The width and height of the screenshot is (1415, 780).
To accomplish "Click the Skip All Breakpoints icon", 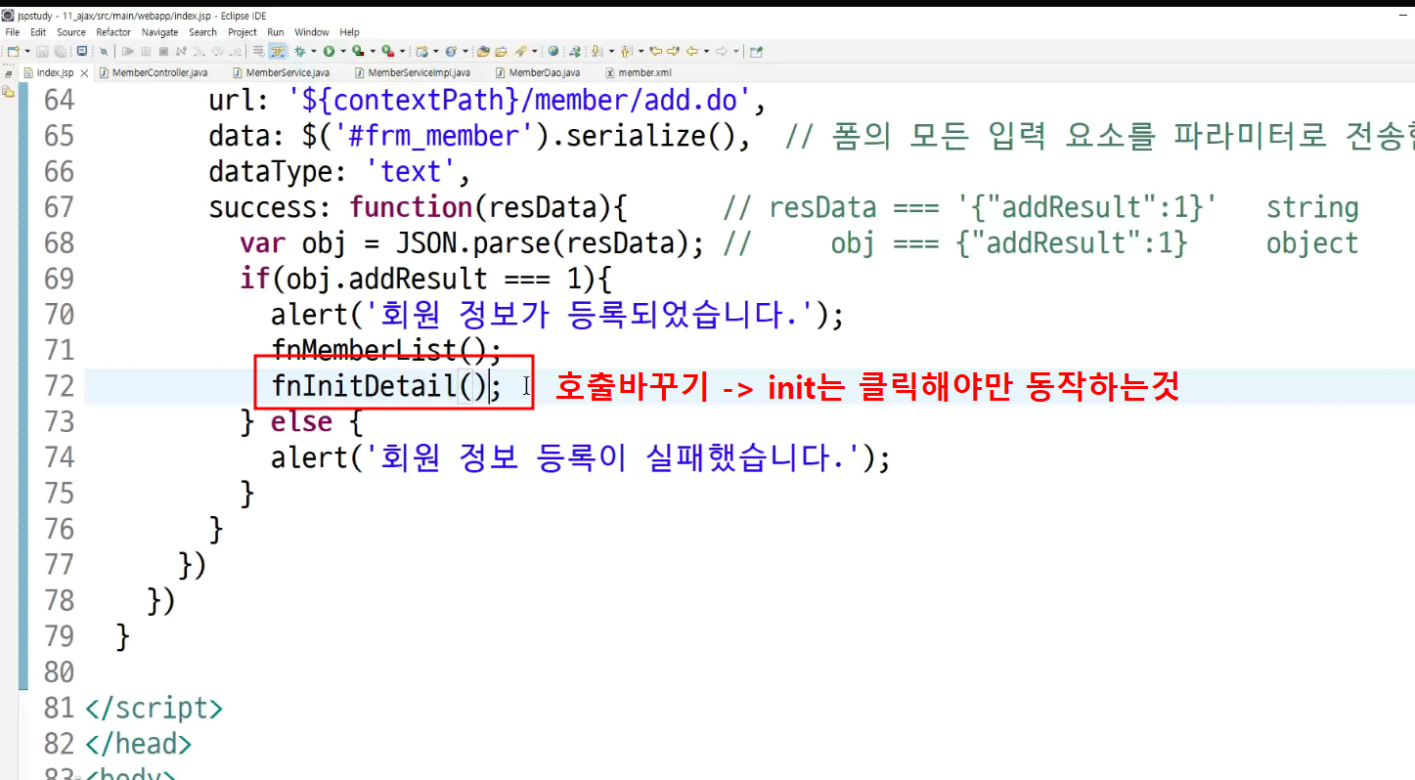I will coord(104,51).
